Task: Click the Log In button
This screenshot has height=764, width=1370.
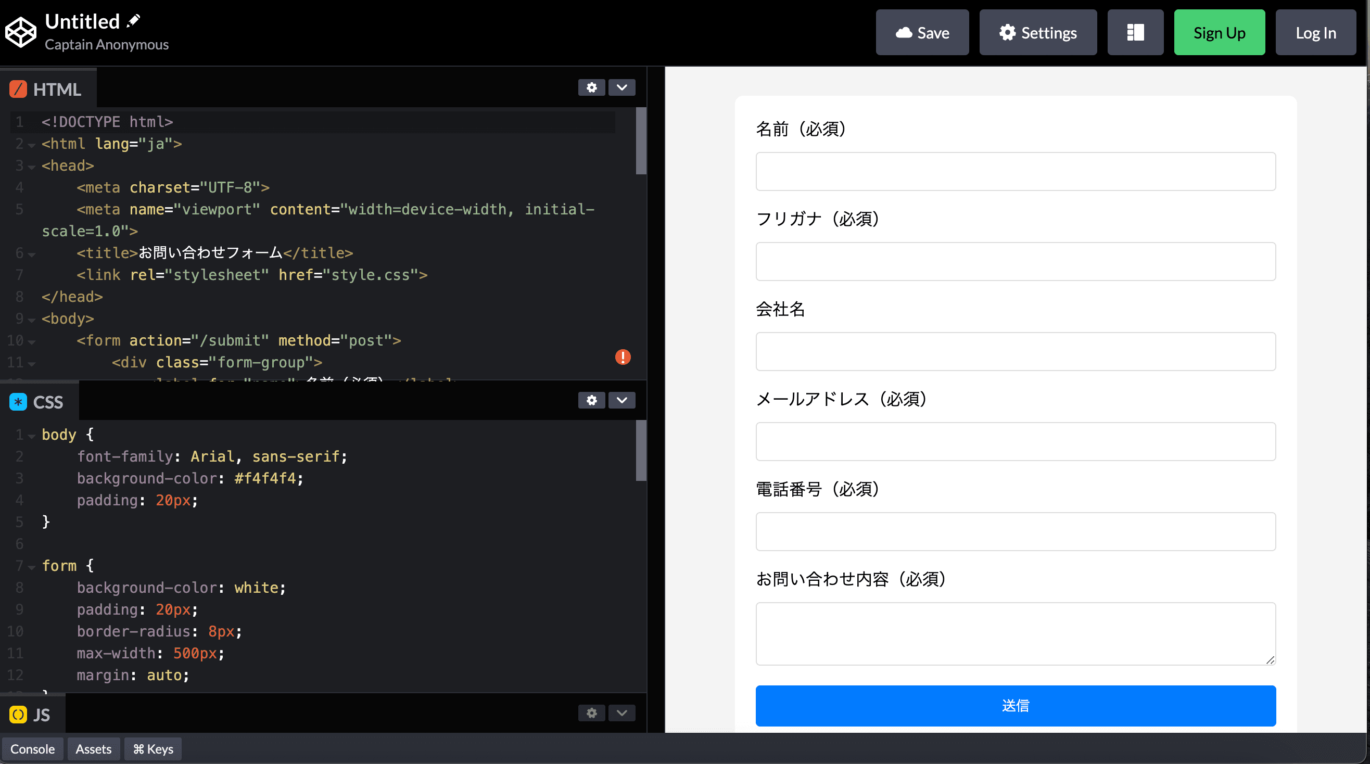Action: [x=1315, y=32]
